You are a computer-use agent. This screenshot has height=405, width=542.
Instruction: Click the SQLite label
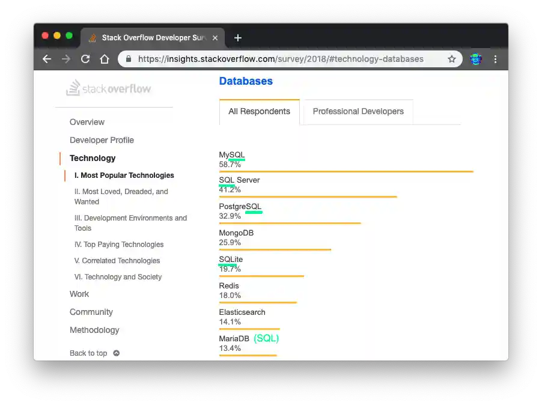[231, 259]
